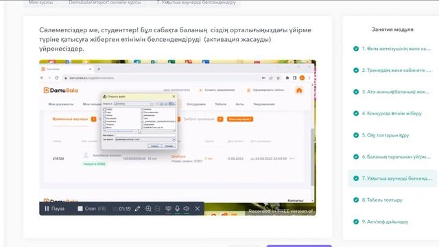Click the horizontal scrollbar in file dialog
The image size is (439, 247).
tap(139, 130)
